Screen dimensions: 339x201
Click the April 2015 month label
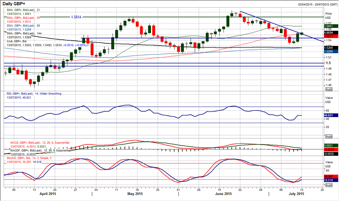click(x=48, y=194)
